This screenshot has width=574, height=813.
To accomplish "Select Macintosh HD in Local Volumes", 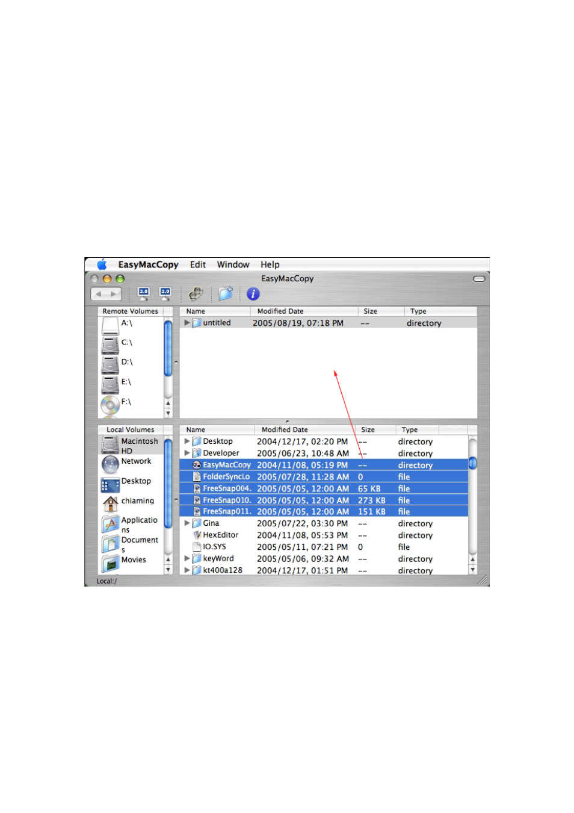I will click(130, 446).
